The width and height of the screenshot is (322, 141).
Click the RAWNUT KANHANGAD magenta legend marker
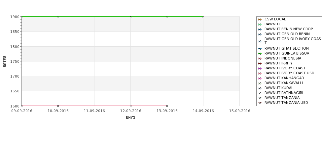(x=260, y=78)
